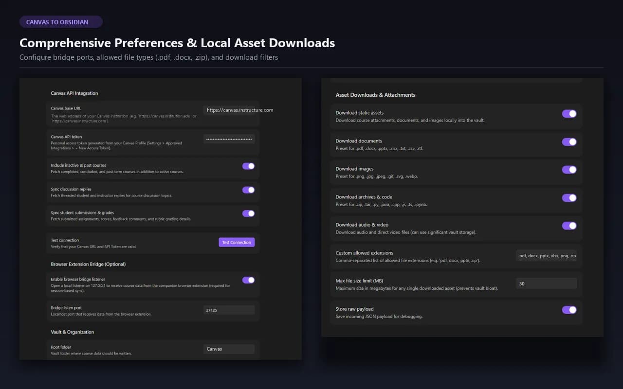Viewport: 623px width, 389px height.
Task: Click the Max file size limit input
Action: pyautogui.click(x=546, y=283)
